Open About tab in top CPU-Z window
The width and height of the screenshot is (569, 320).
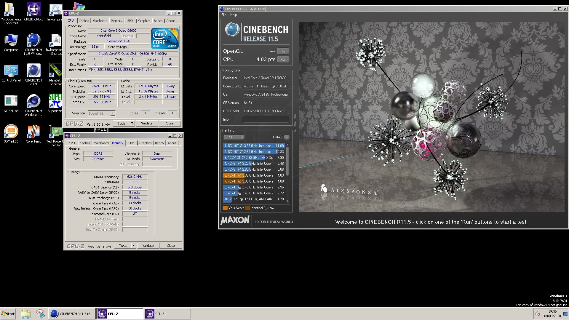[170, 21]
